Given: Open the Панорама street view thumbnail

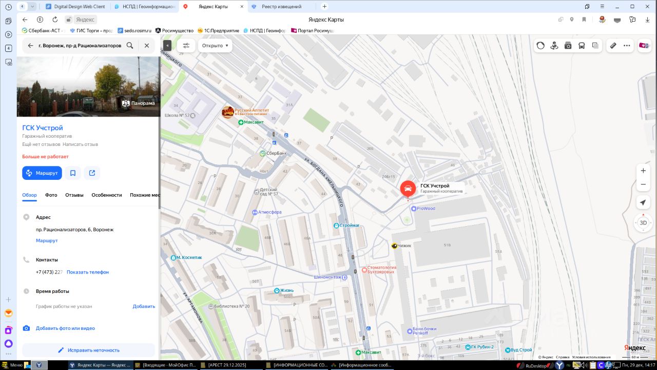Looking at the screenshot, I should click(139, 103).
